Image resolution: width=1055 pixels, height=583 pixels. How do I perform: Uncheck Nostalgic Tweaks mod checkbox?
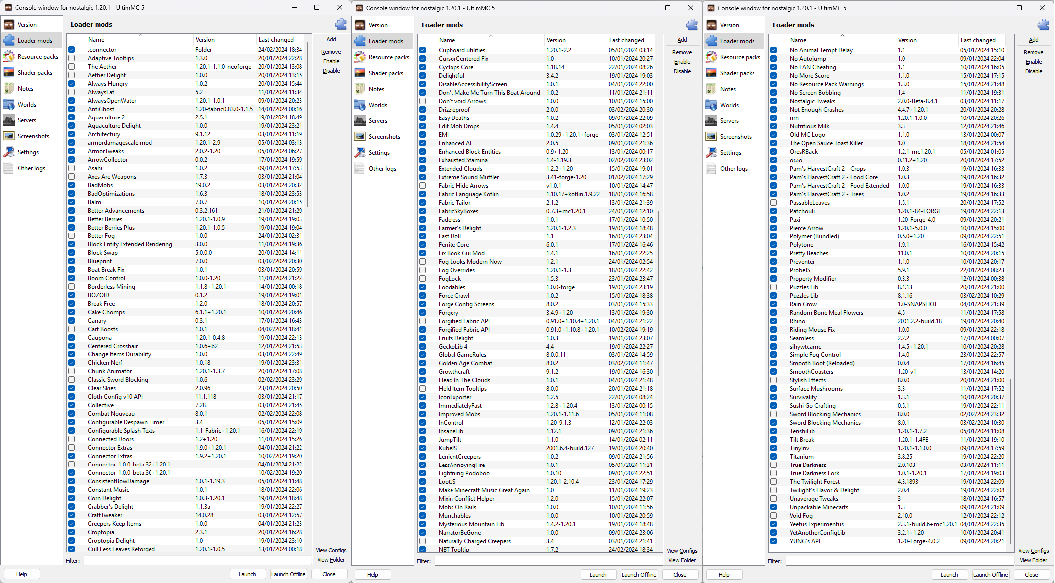pos(774,101)
